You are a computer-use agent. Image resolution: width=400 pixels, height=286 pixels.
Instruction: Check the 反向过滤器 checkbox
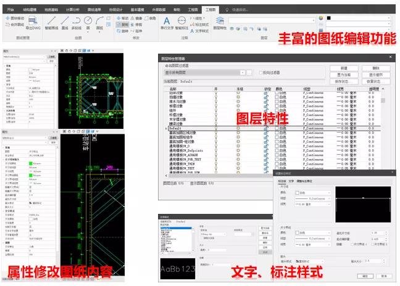point(260,73)
